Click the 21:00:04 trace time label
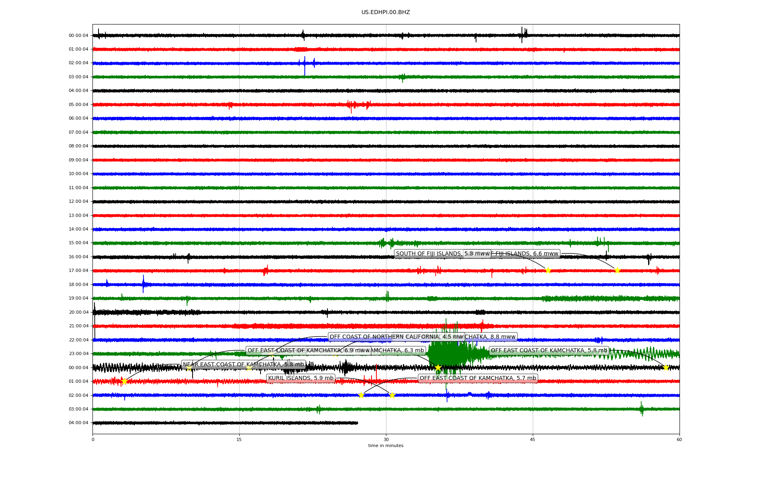Image resolution: width=772 pixels, height=482 pixels. 78,326
